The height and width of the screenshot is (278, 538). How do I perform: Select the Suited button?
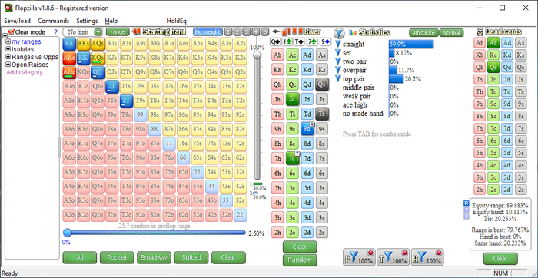click(191, 257)
